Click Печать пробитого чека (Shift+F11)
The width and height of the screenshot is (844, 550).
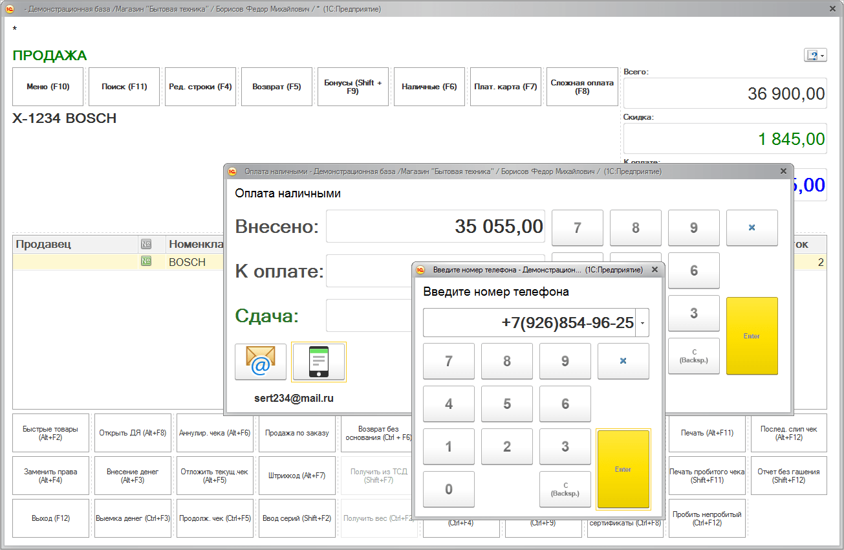pos(707,476)
